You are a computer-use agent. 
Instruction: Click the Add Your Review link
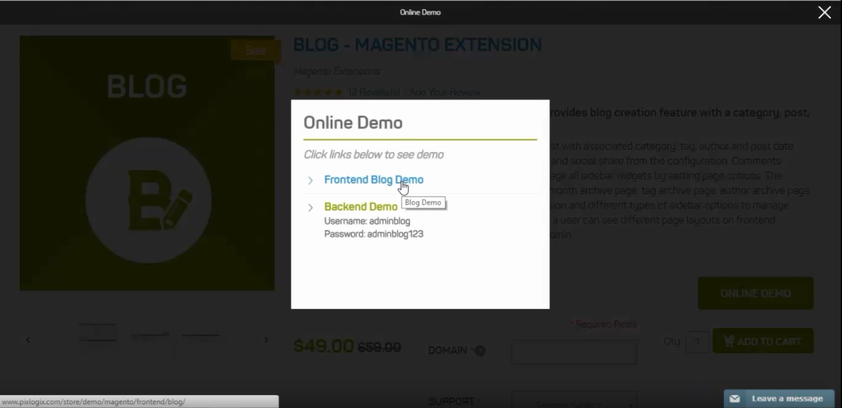click(x=445, y=93)
